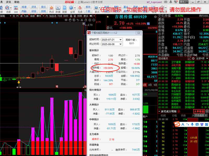Open the DDE indicator tool
209x156 pixels.
coord(16,8)
